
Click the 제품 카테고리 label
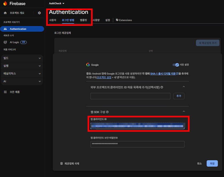[10, 50]
